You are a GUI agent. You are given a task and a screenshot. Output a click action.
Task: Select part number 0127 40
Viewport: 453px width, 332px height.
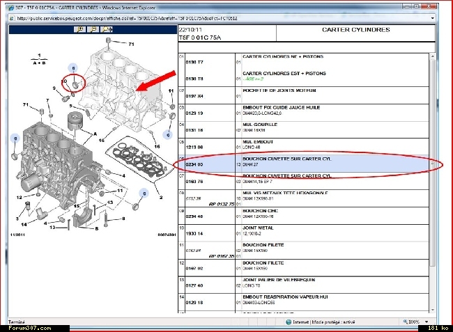pos(194,285)
